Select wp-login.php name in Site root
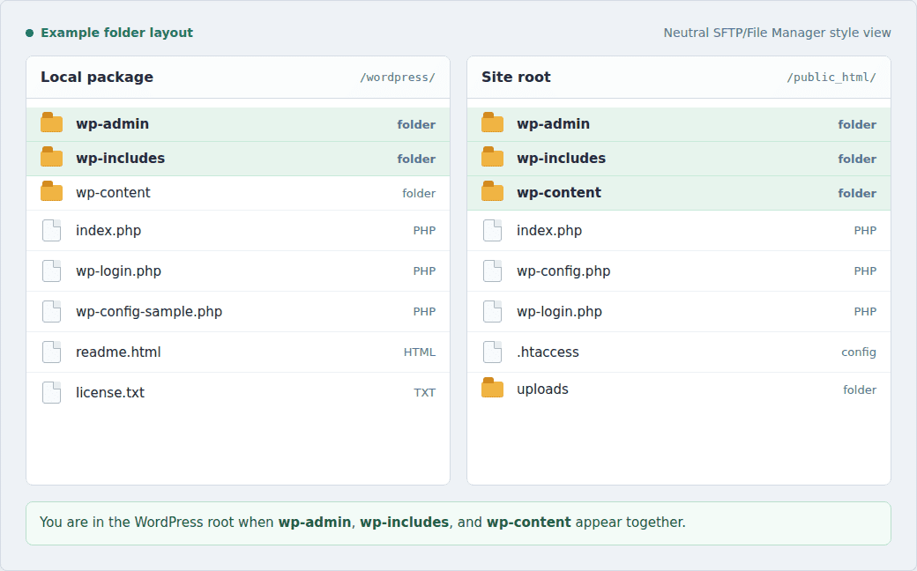Screen dimensions: 917x571 tap(559, 312)
